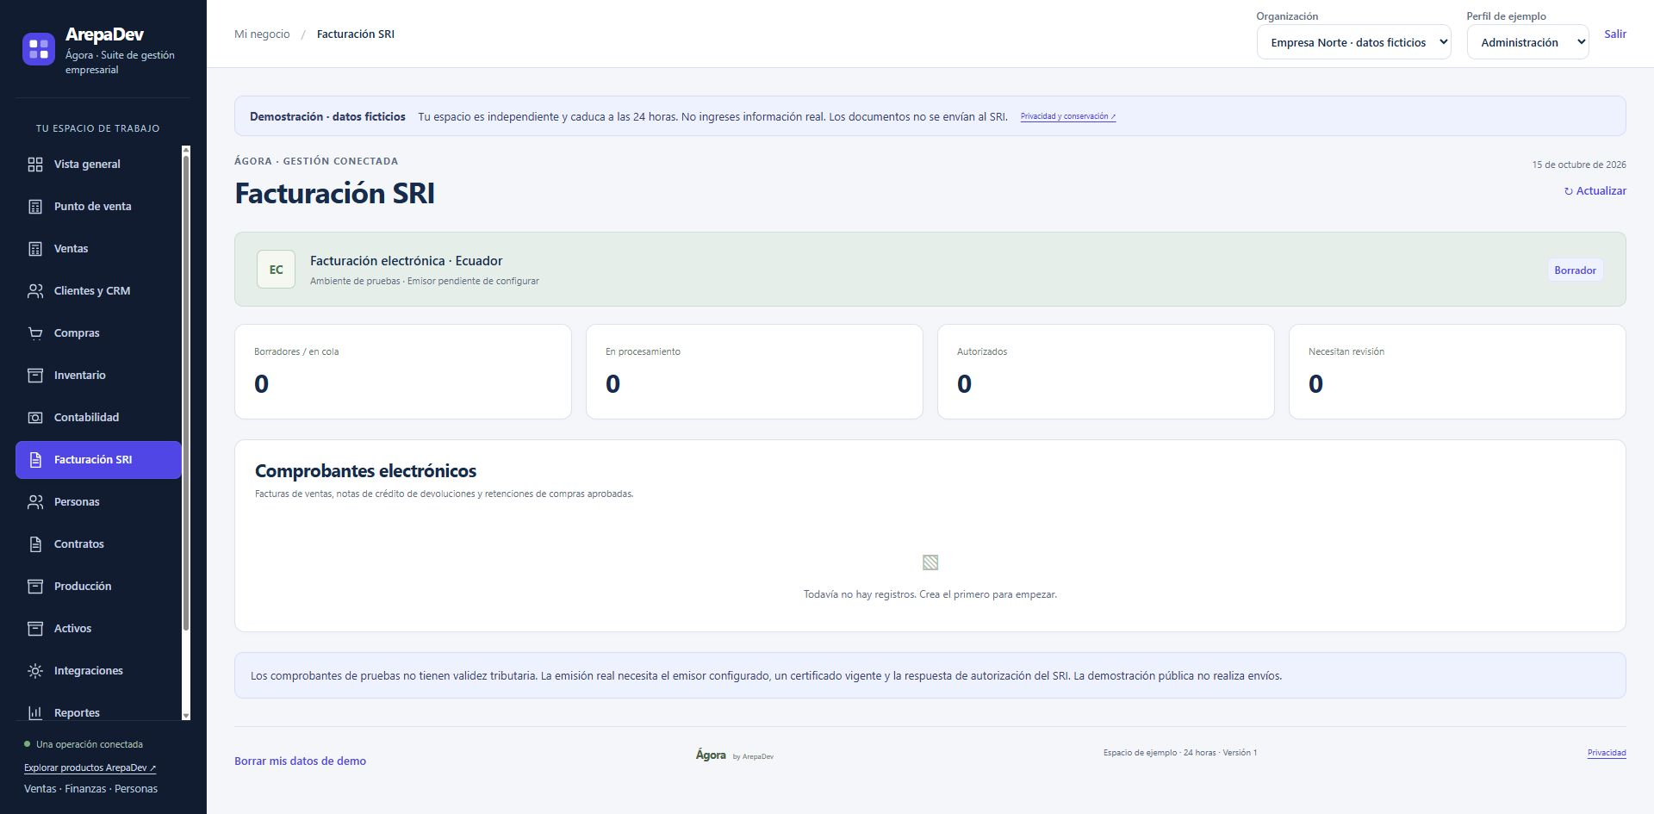
Task: Click the Salir link
Action: [x=1615, y=34]
